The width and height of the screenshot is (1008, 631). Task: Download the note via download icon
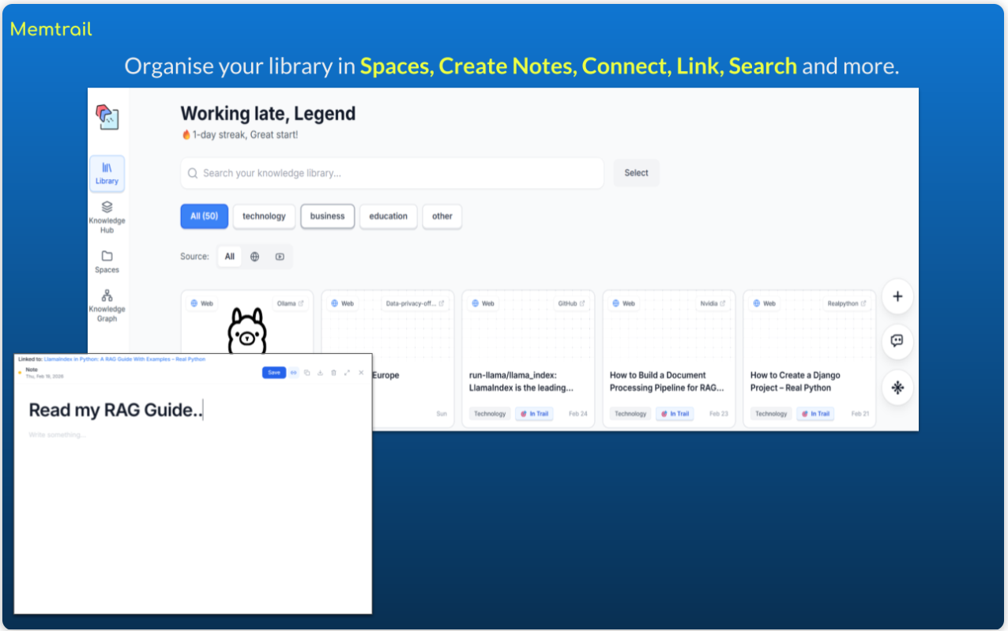point(320,373)
